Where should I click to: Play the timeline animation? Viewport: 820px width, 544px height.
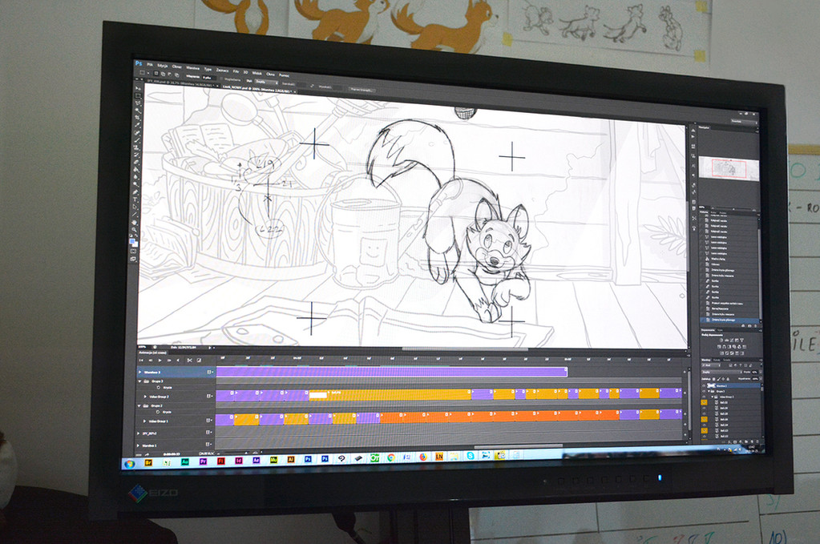(x=160, y=361)
